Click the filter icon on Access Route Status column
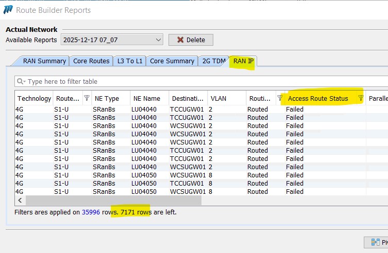388x253 pixels. point(361,98)
